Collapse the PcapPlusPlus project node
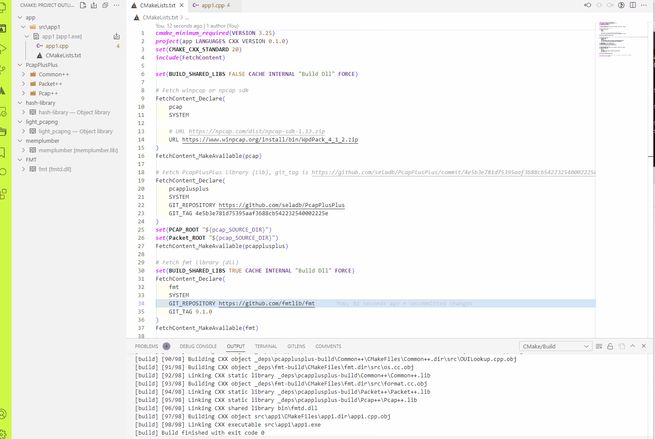Screen dimensions: 655x439 (20, 65)
